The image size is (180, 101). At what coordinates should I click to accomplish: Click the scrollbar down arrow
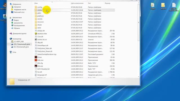pos(139,77)
